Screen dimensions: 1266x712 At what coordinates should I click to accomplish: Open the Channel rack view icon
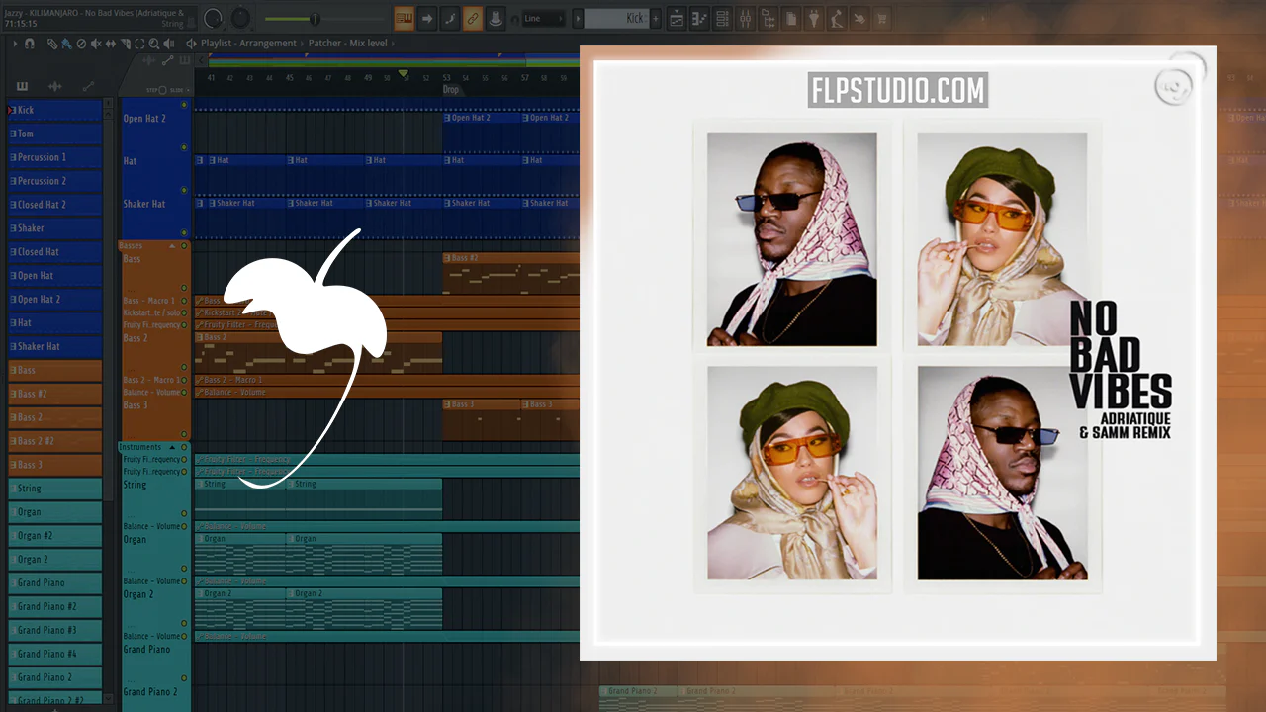point(723,18)
